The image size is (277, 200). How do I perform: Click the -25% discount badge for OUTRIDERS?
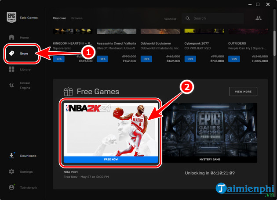click(x=234, y=59)
